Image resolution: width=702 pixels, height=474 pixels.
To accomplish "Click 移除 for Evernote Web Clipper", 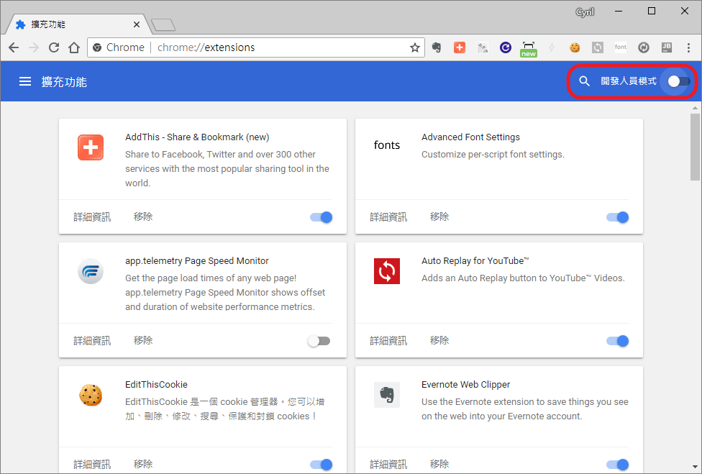I will tap(439, 464).
